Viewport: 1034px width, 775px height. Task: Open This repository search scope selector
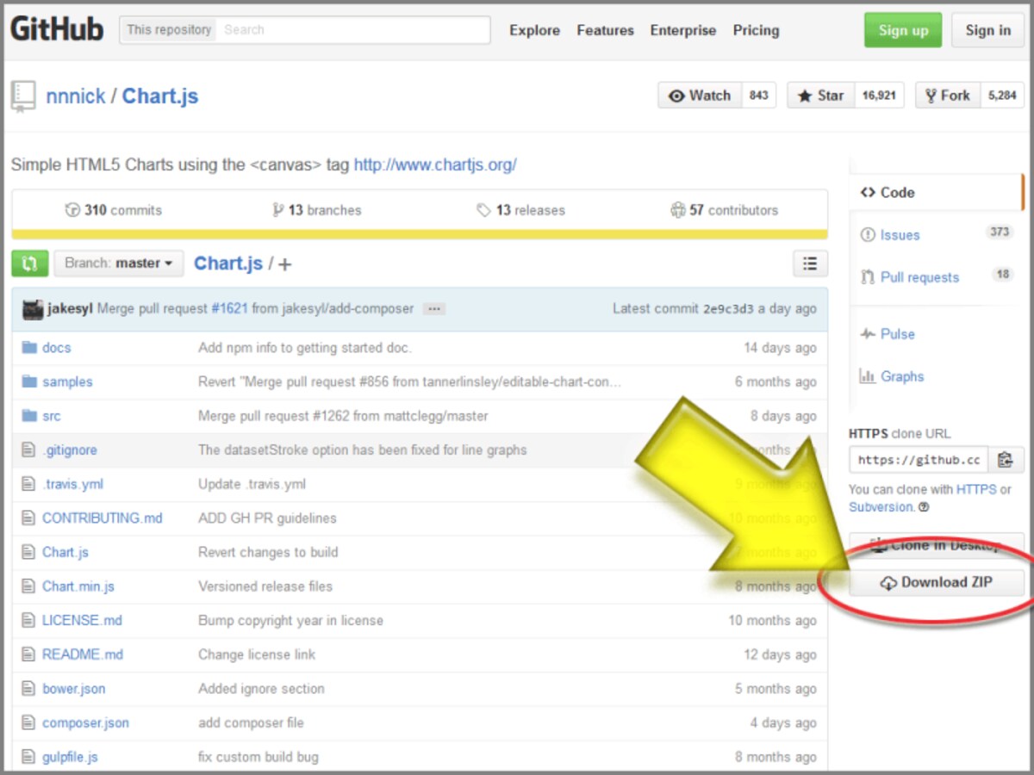click(169, 29)
